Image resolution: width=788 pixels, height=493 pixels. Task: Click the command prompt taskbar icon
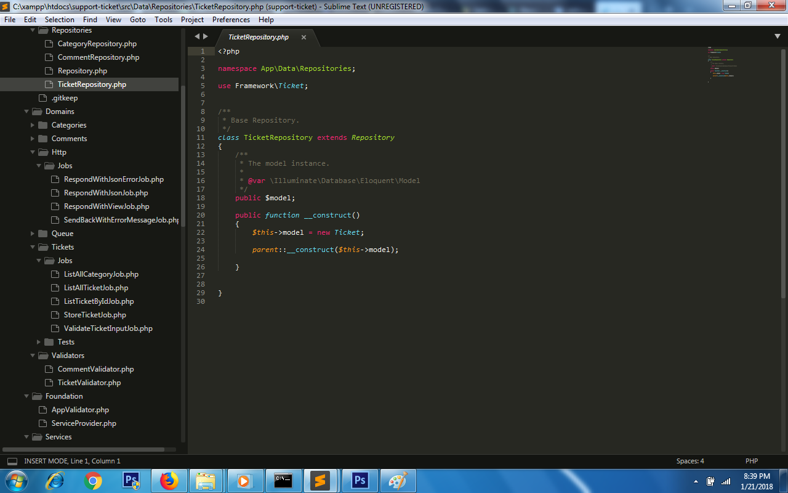point(283,481)
